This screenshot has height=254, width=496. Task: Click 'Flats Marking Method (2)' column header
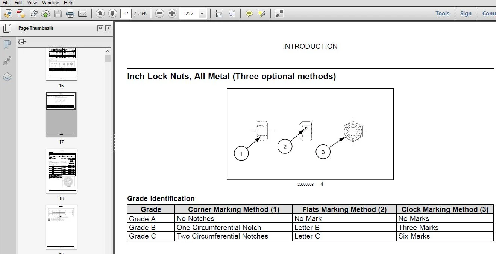[344, 209]
